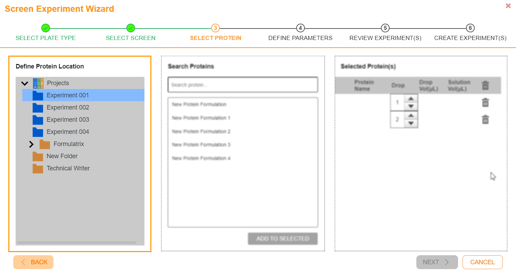Click the Technical Writer folder icon
The width and height of the screenshot is (516, 274).
tap(38, 168)
